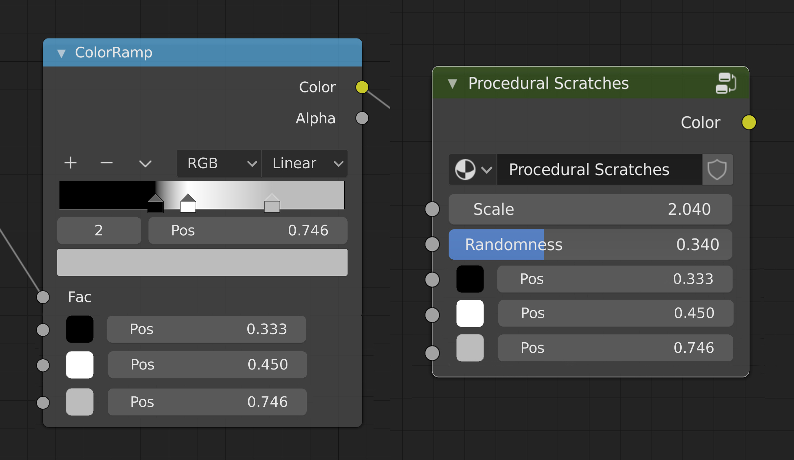Screen dimensions: 794x460
Task: Click Pos 0.333 field in Procedural Scratches
Action: point(615,279)
